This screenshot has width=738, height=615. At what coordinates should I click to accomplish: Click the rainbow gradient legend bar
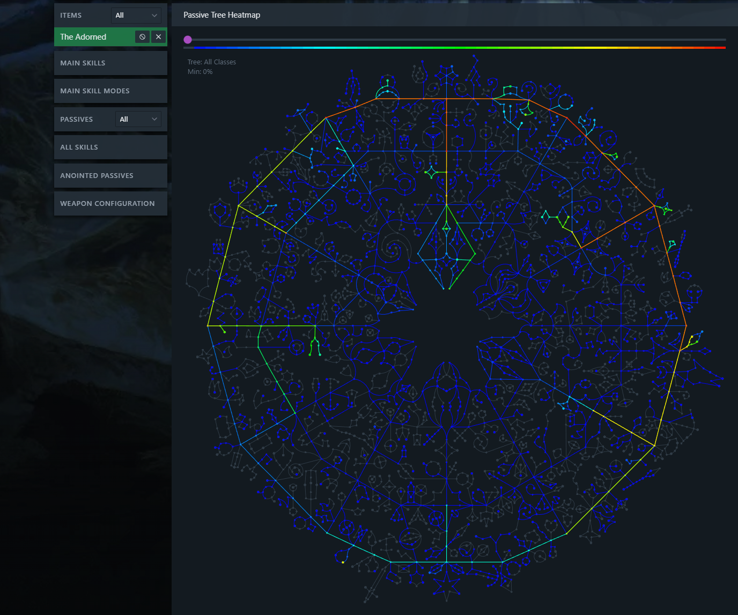[x=455, y=48]
